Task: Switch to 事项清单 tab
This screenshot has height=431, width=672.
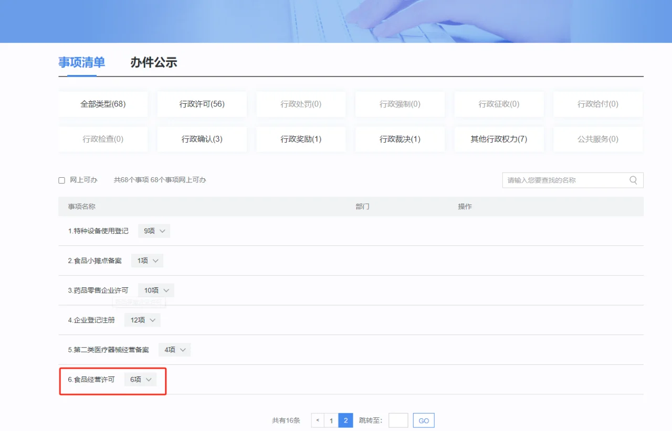Action: click(81, 62)
